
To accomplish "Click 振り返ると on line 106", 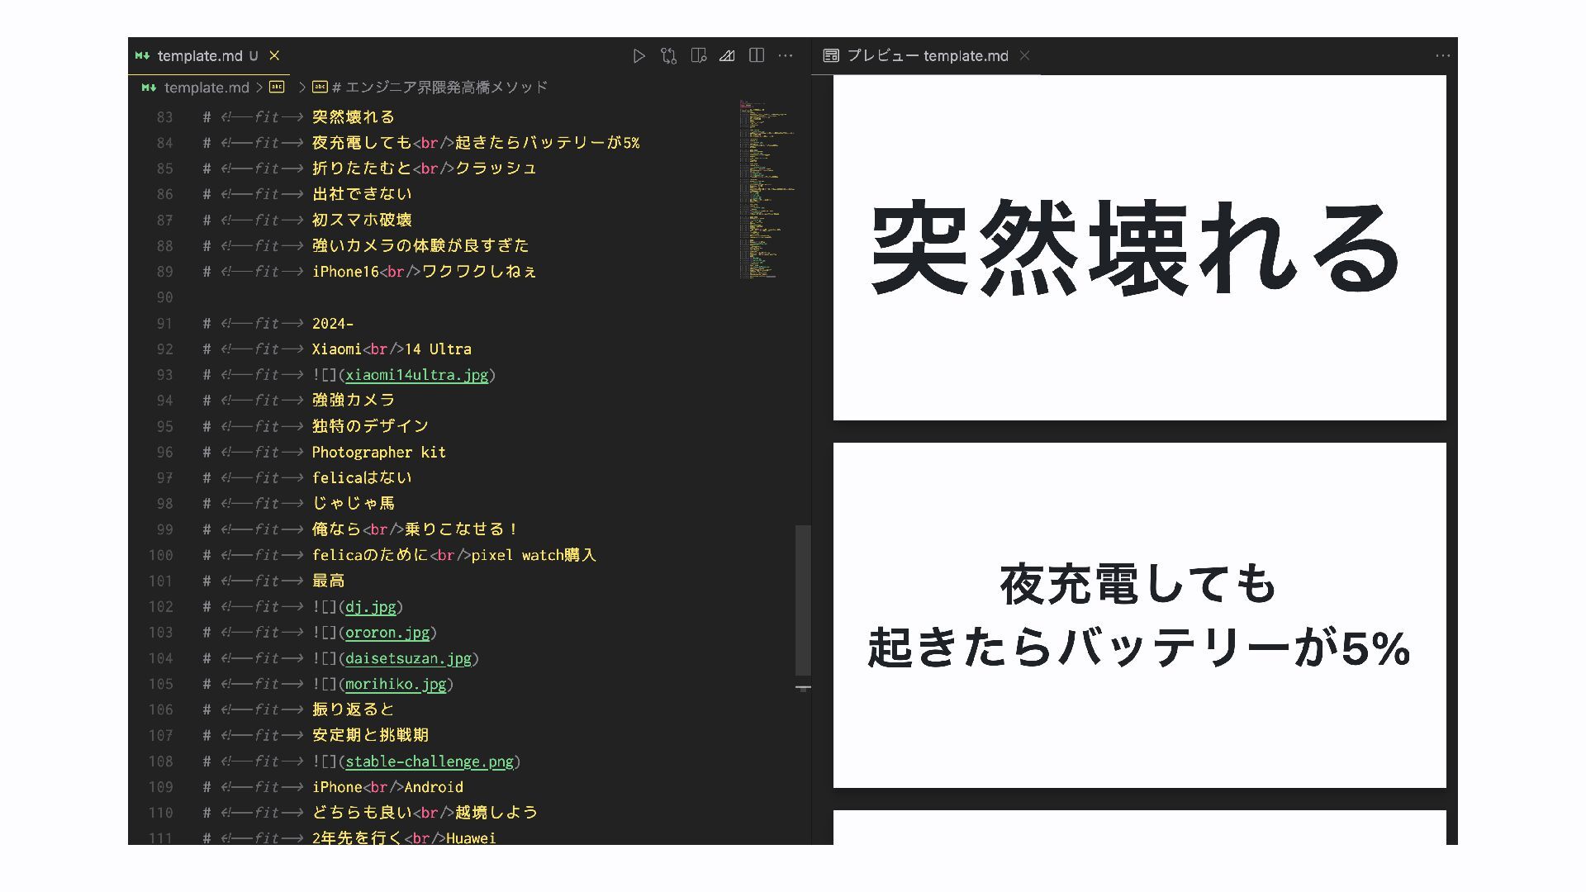I will click(354, 709).
